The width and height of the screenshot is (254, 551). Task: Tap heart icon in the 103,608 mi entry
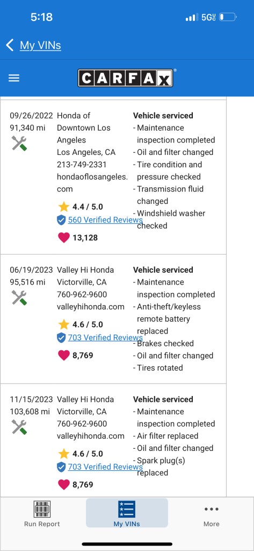[64, 485]
